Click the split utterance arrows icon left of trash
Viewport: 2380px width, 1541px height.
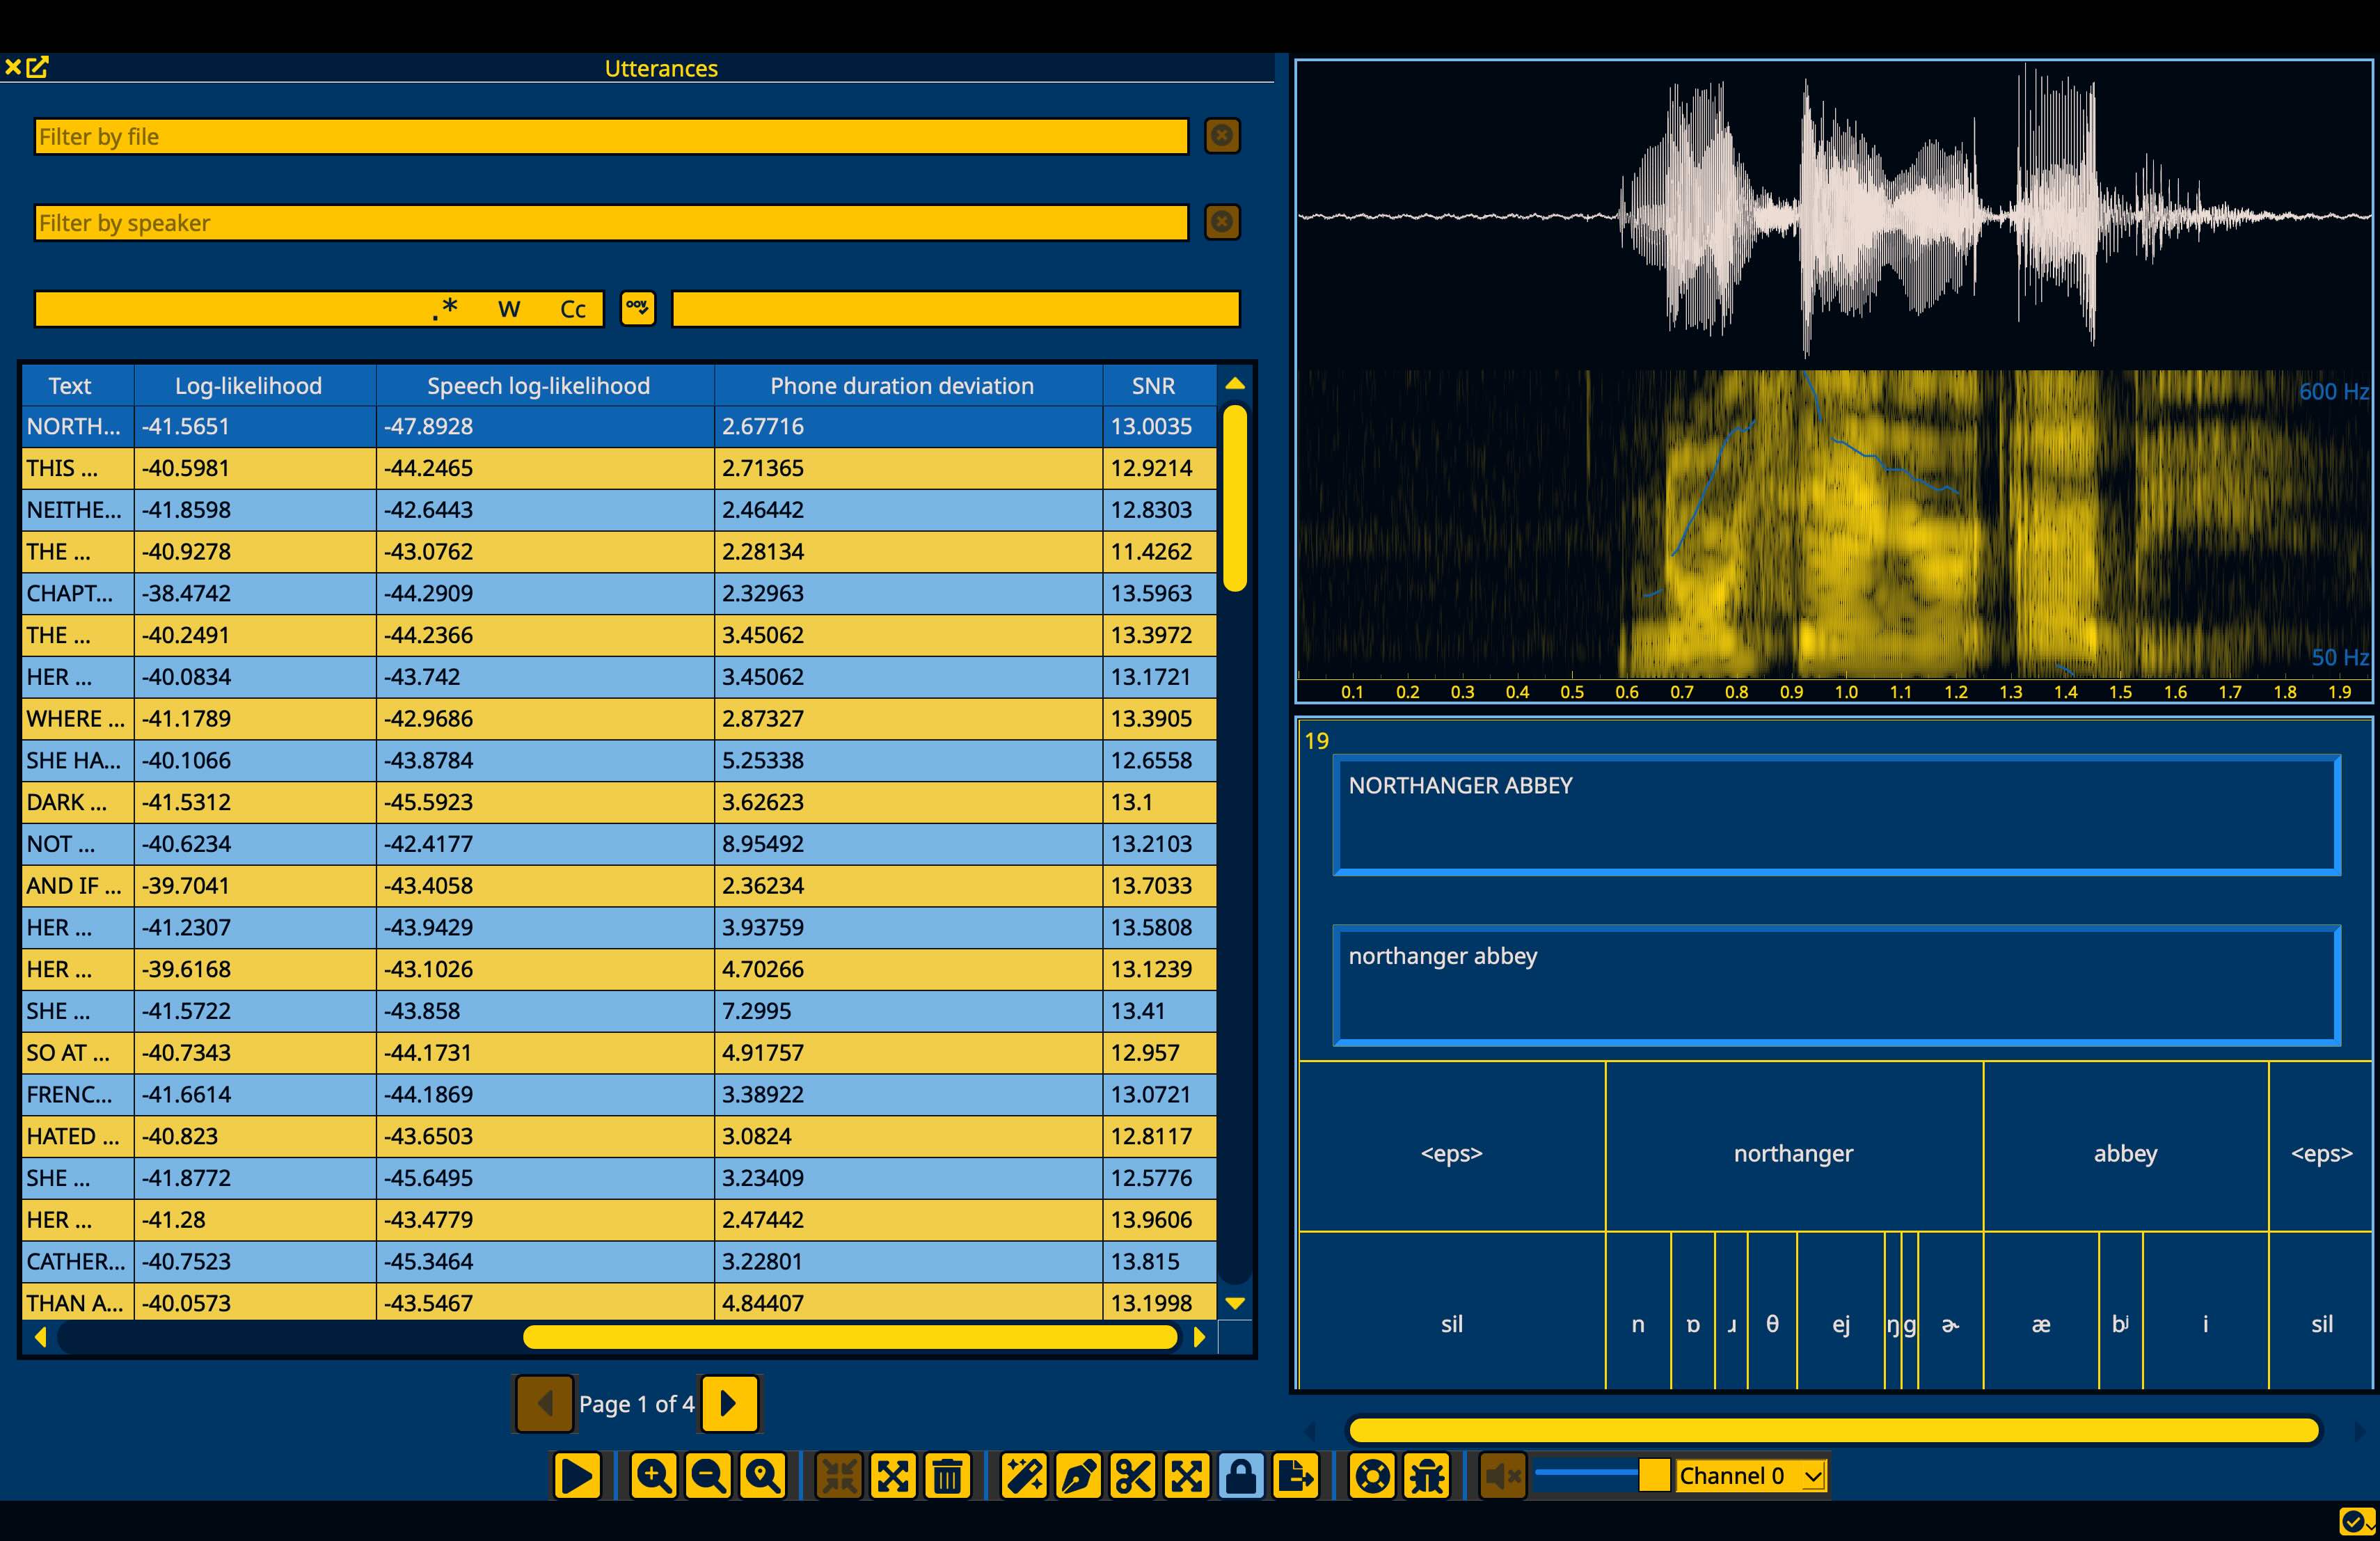point(893,1476)
